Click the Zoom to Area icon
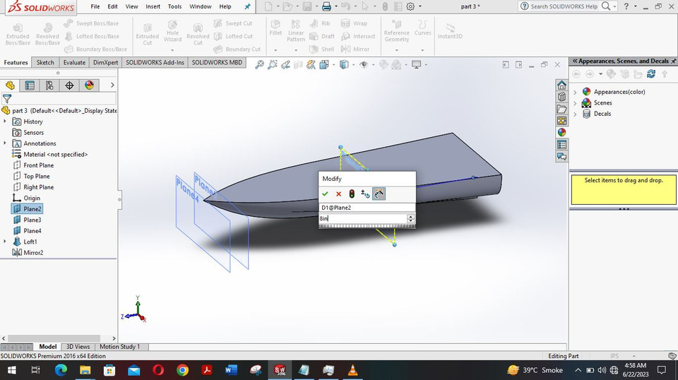The height and width of the screenshot is (380, 678). [x=273, y=65]
